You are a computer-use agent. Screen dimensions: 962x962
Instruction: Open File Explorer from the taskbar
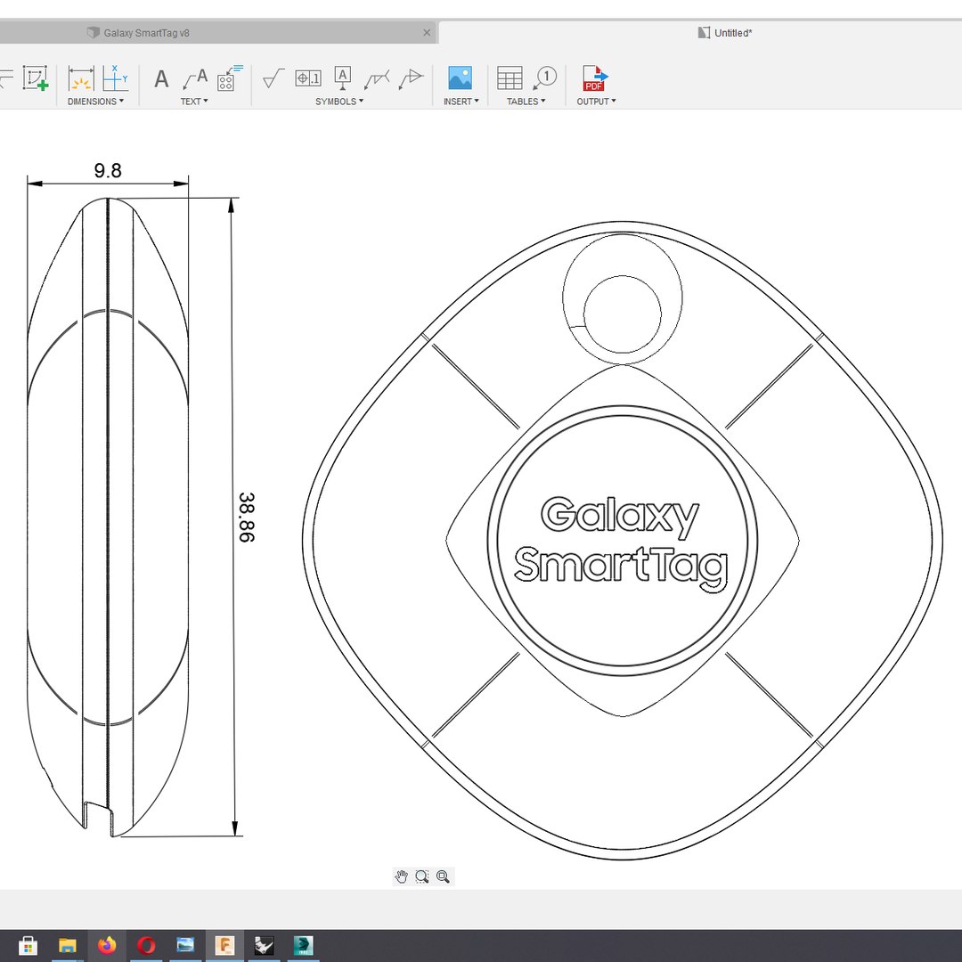point(67,945)
